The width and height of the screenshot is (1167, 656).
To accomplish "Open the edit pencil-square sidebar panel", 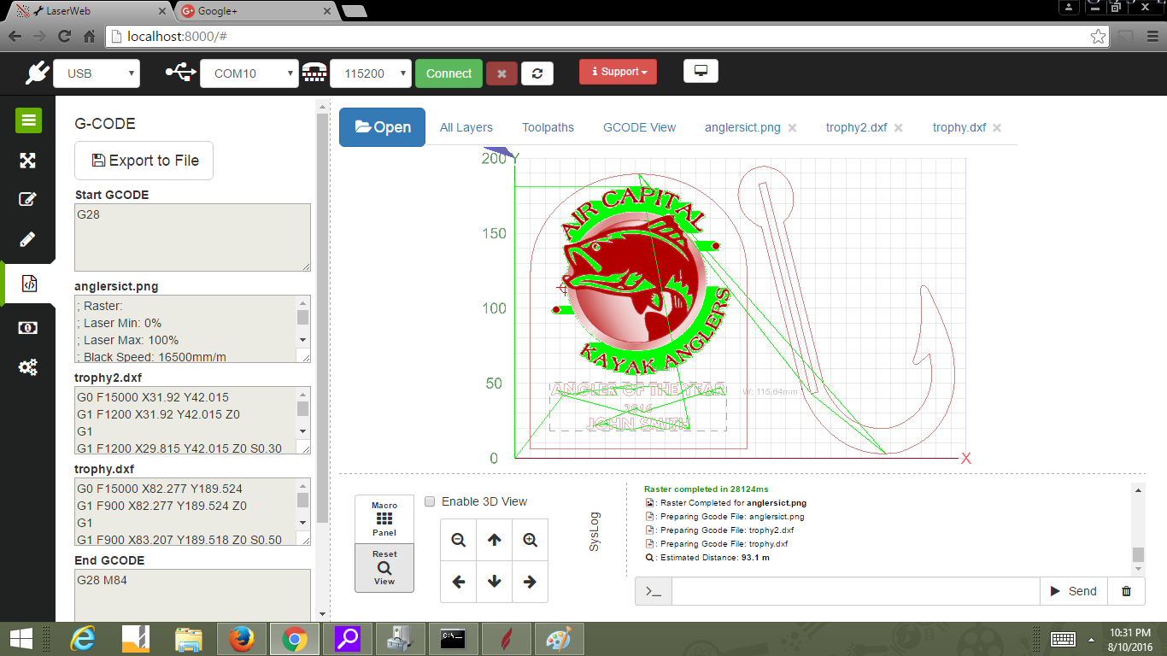I will click(x=28, y=200).
